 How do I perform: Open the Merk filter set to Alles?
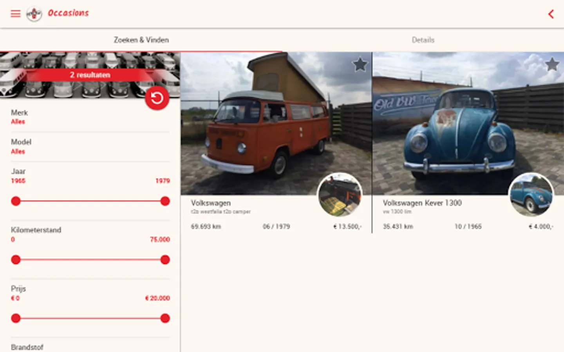tap(90, 117)
